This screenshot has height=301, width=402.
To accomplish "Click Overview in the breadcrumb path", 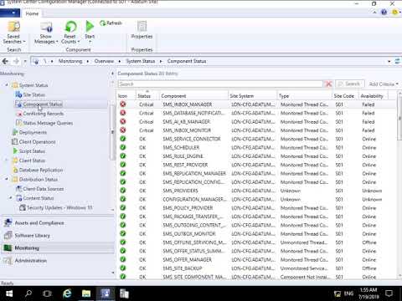I will pyautogui.click(x=104, y=61).
